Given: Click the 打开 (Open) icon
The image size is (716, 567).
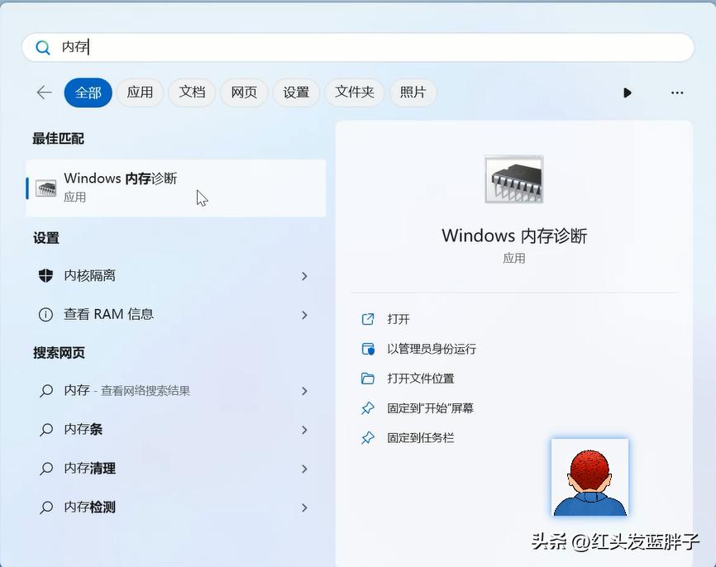Looking at the screenshot, I should (x=368, y=318).
